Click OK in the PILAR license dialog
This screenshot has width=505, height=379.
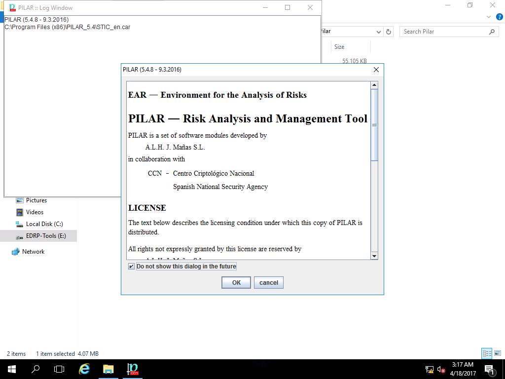[x=236, y=283]
